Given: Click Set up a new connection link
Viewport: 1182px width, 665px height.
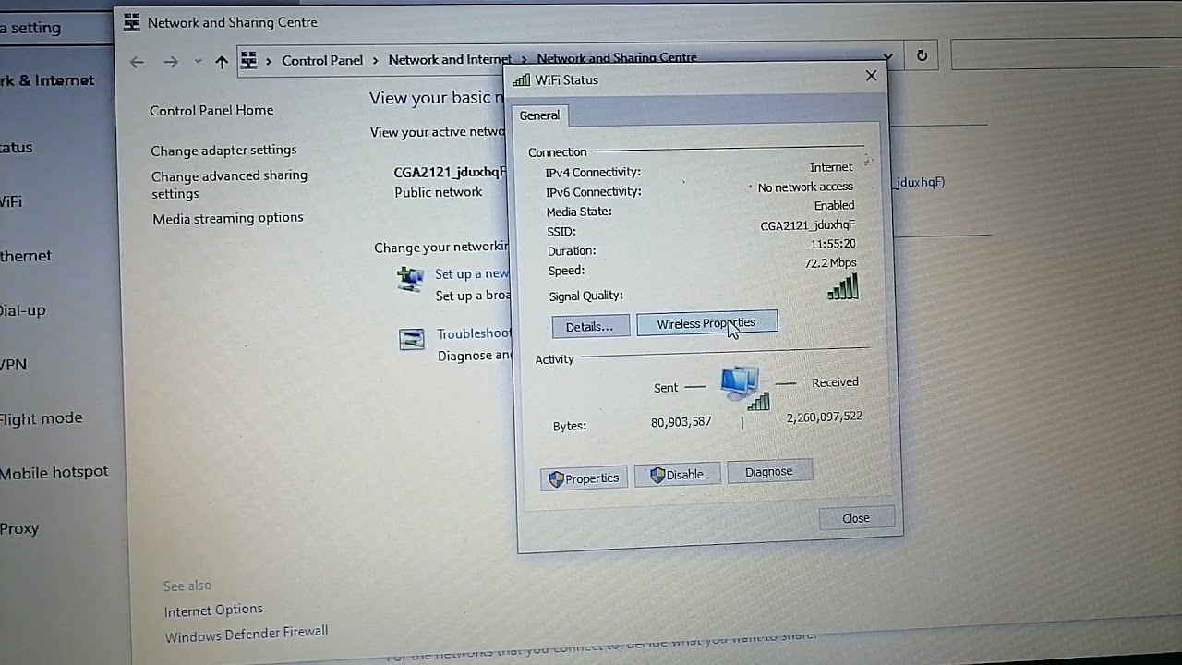Looking at the screenshot, I should coord(472,273).
